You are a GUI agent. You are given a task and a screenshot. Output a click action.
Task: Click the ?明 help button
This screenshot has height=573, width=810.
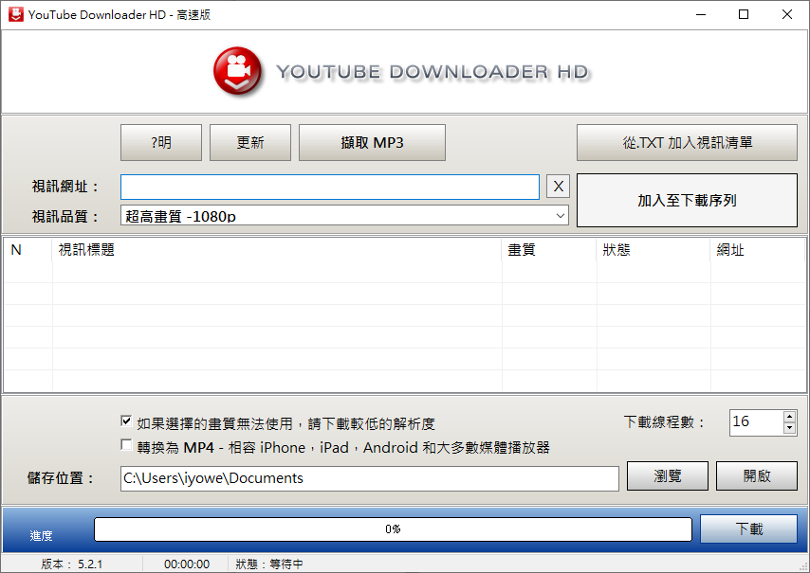pos(161,142)
